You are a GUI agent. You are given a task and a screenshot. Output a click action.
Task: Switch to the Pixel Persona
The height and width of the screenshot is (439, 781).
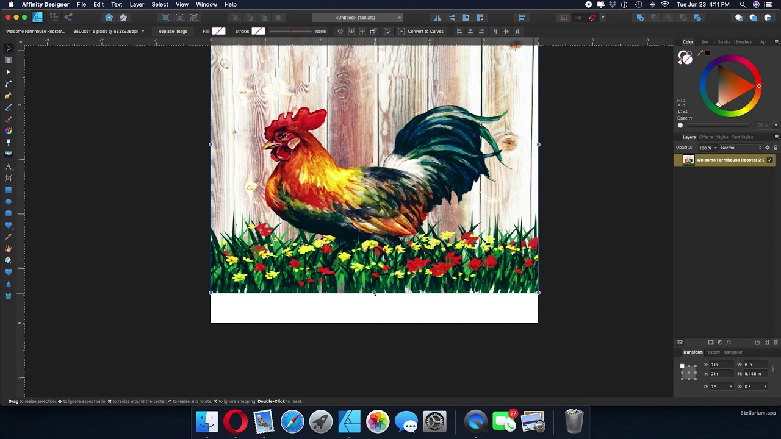(x=53, y=17)
